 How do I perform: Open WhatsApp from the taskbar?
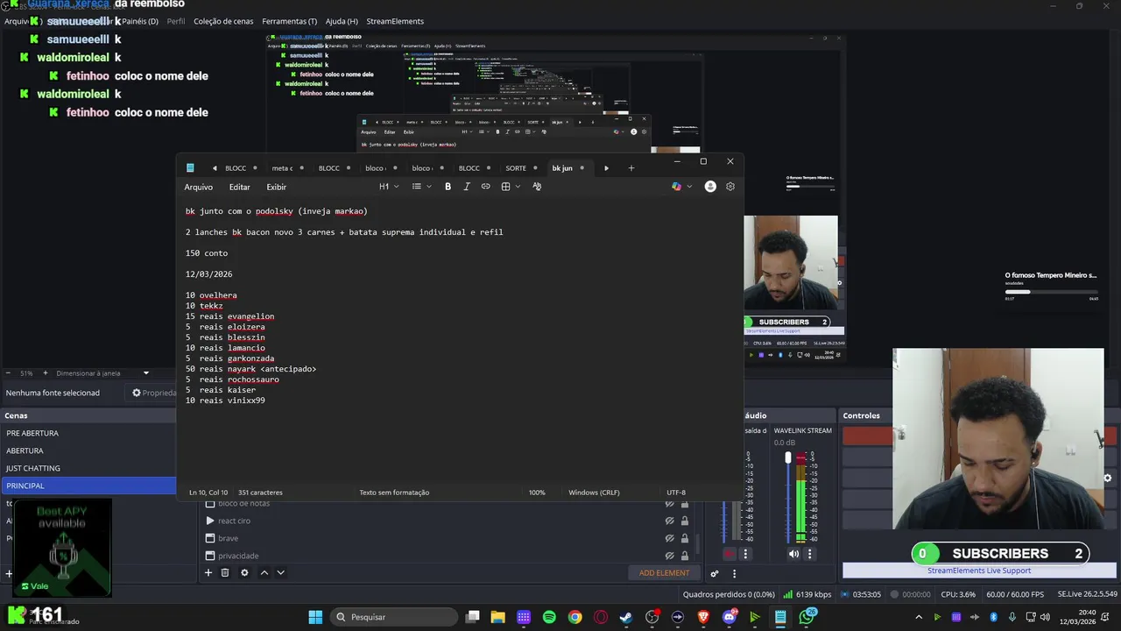point(807,617)
